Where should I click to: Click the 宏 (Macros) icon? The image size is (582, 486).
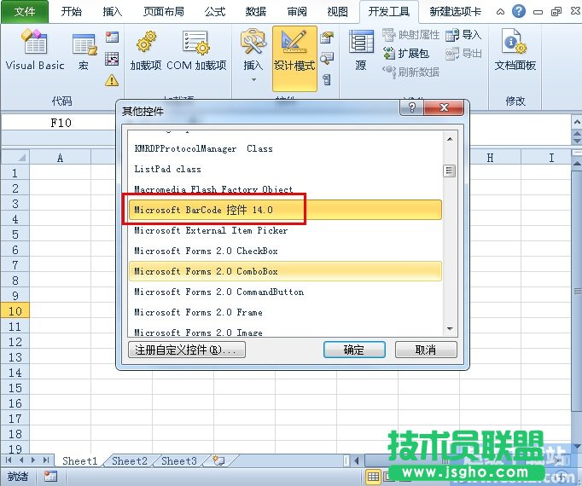(84, 51)
